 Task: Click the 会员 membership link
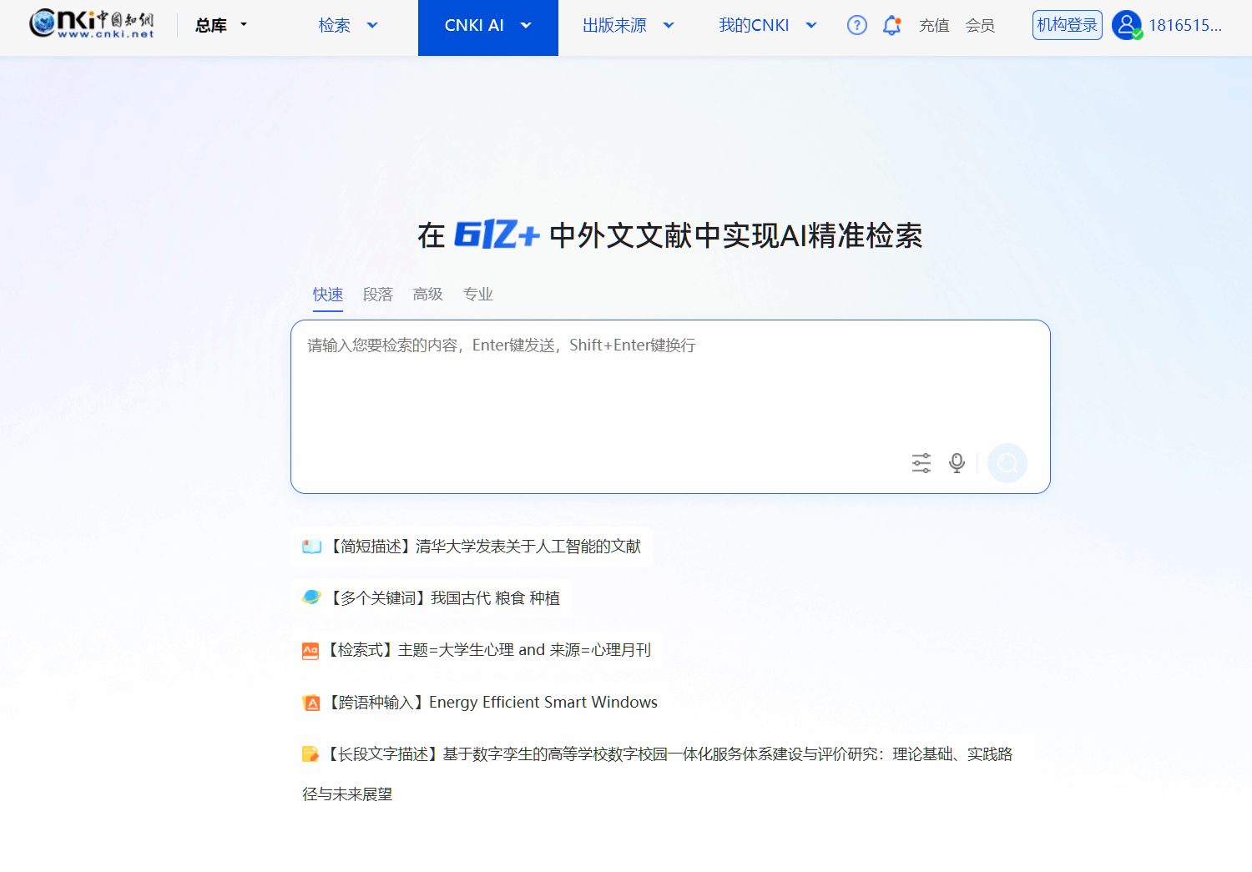coord(980,25)
